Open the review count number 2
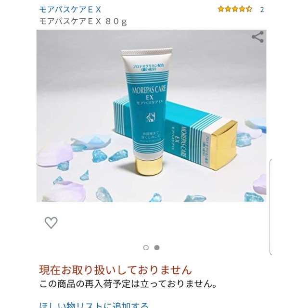The height and width of the screenshot is (308, 308). [x=262, y=10]
